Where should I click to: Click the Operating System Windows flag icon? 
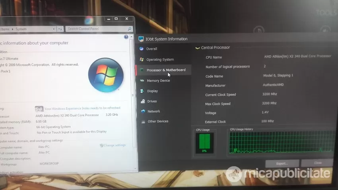(142, 60)
